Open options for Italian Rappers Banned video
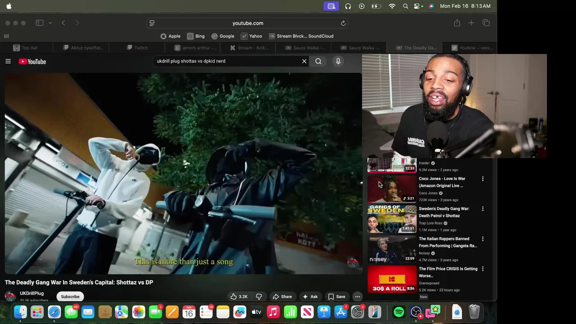Screen dimensions: 576x324 [x=483, y=239]
